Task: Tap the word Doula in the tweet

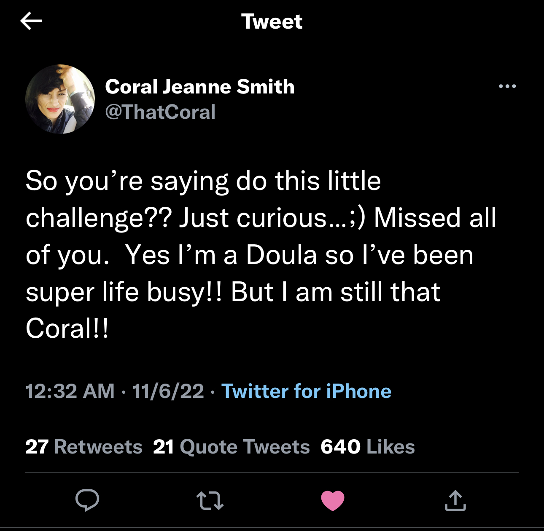Action: pos(281,255)
